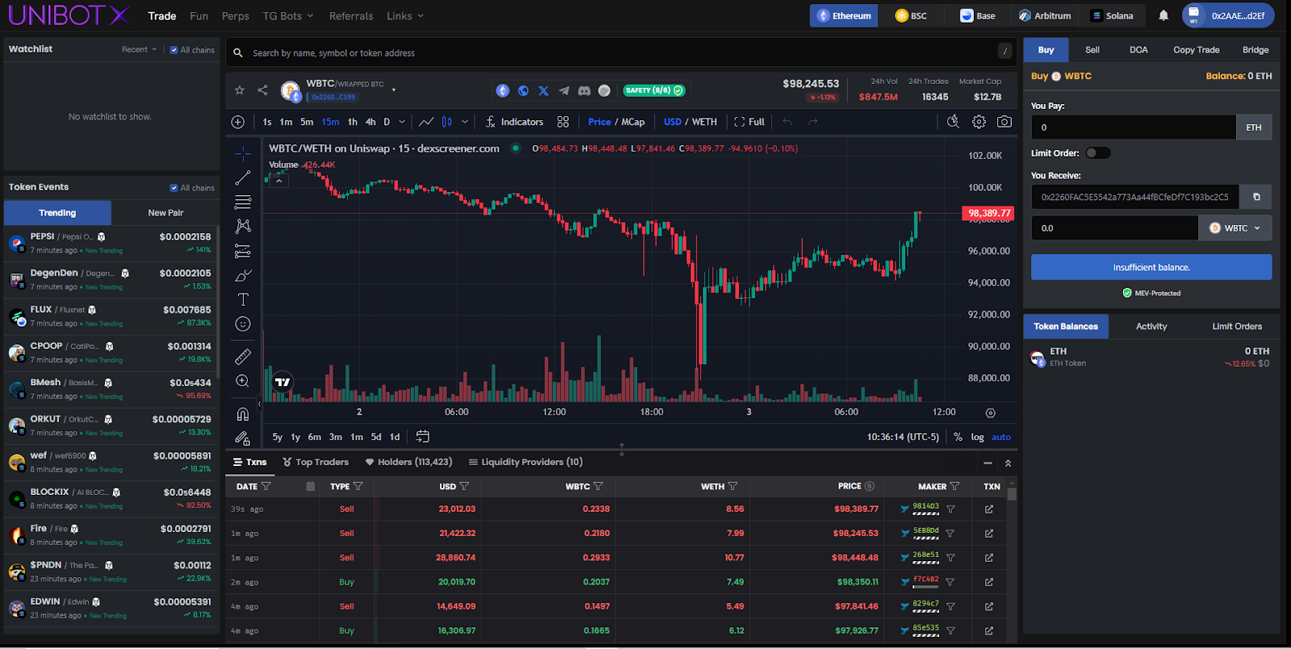
Task: Select the pattern drawing tool icon
Action: pyautogui.click(x=243, y=226)
